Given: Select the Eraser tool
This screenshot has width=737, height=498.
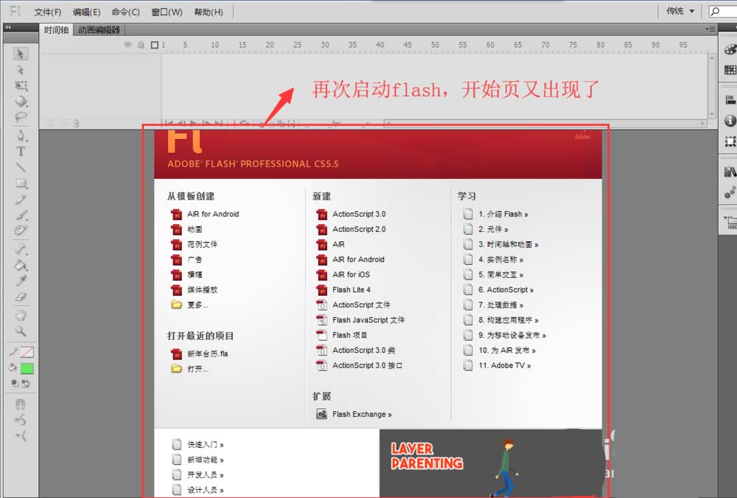Looking at the screenshot, I should click(20, 296).
